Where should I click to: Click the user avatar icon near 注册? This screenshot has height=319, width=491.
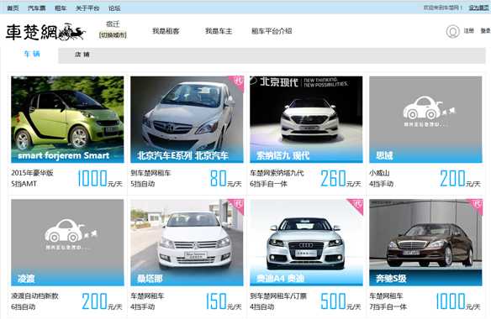point(452,31)
